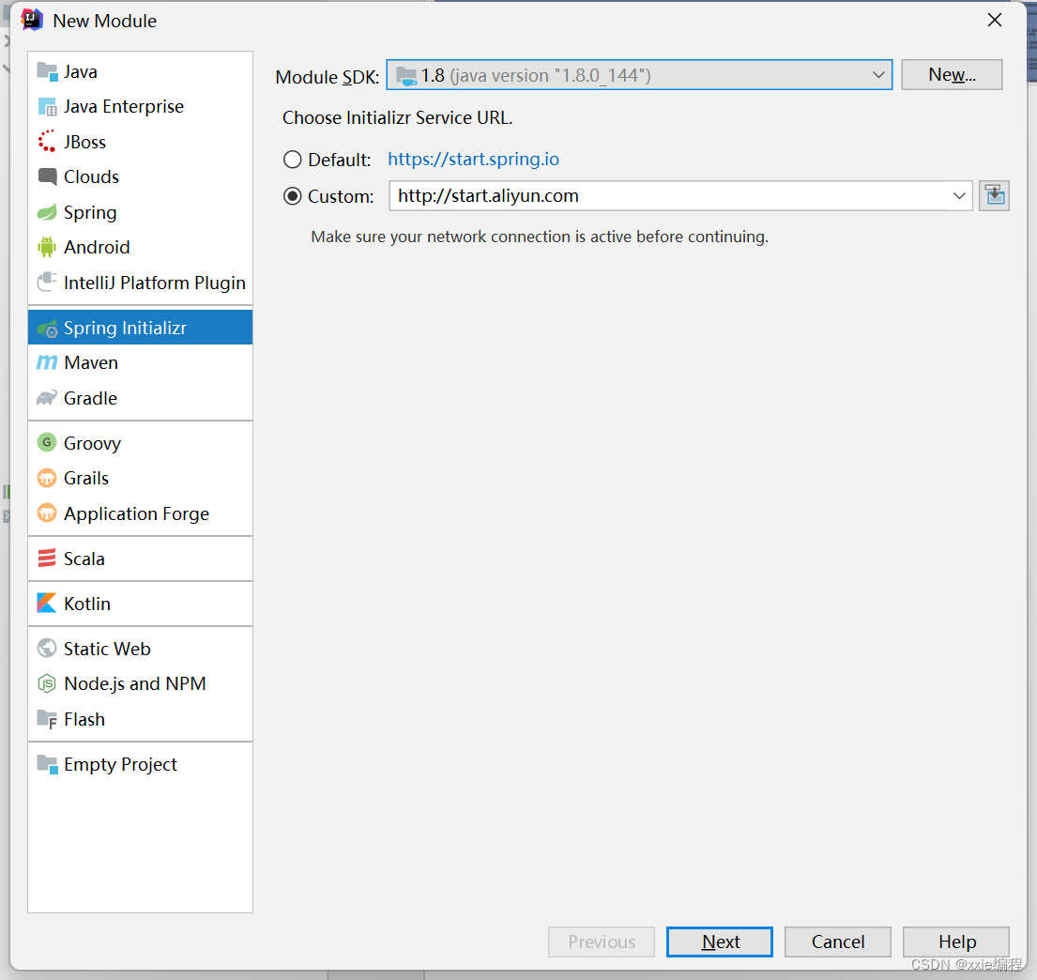This screenshot has width=1037, height=980.
Task: Select the Groovy entry label
Action: tap(93, 443)
